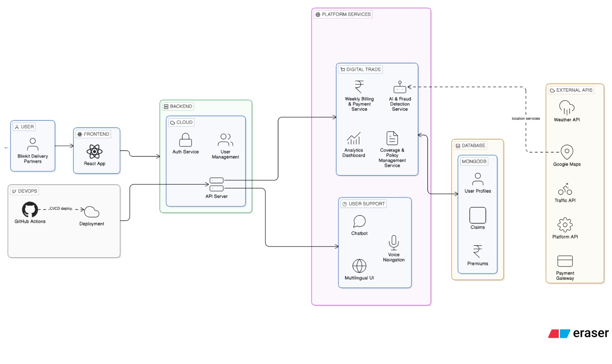Screen dimensions: 612x364
Task: Click the eraser logo
Action: click(578, 333)
